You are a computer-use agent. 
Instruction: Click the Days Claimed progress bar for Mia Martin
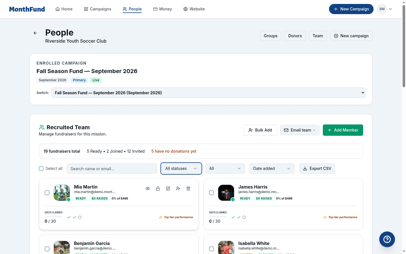click(54, 216)
